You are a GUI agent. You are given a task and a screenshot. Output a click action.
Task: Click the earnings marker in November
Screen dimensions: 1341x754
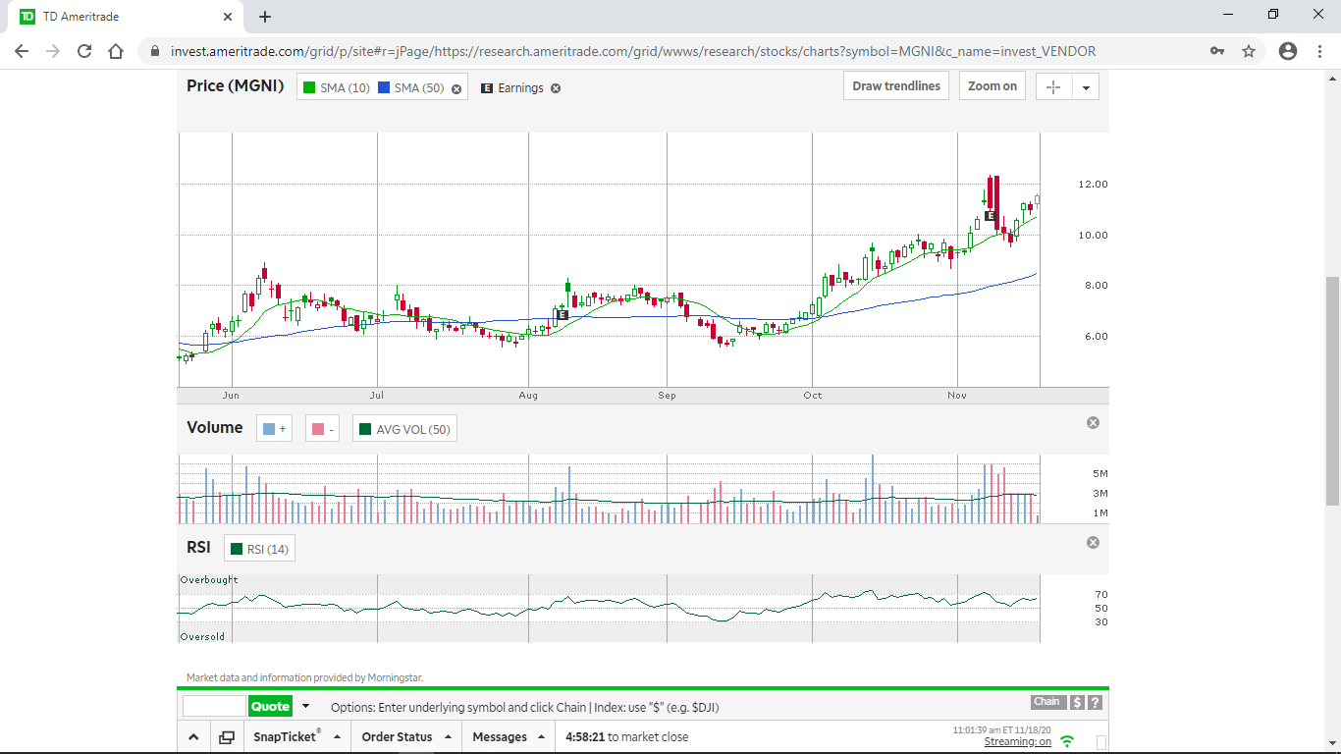pos(991,216)
